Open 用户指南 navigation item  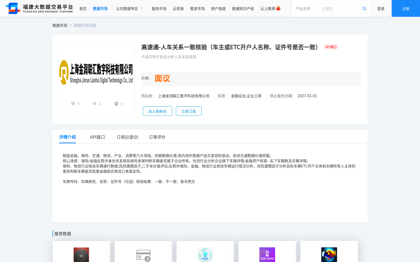[218, 9]
